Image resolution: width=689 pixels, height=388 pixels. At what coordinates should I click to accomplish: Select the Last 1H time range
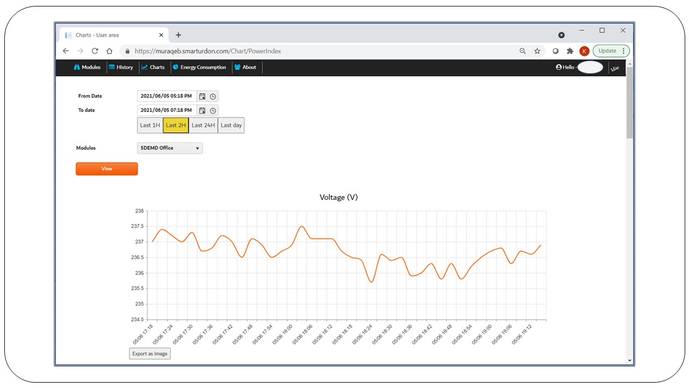(x=150, y=125)
